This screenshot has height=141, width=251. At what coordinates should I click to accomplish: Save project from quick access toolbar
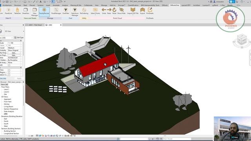[7, 2]
